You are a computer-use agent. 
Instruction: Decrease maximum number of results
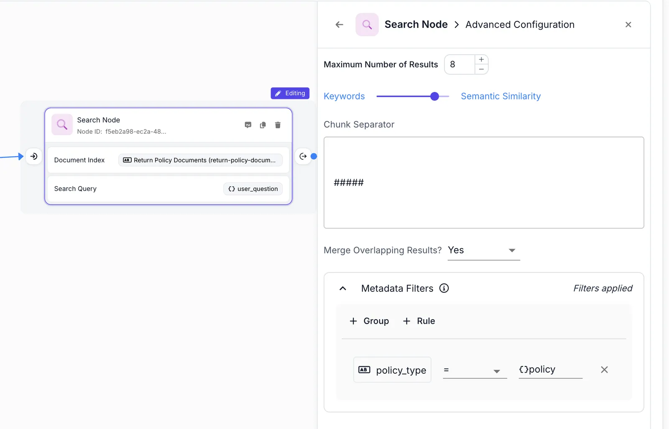pos(481,69)
